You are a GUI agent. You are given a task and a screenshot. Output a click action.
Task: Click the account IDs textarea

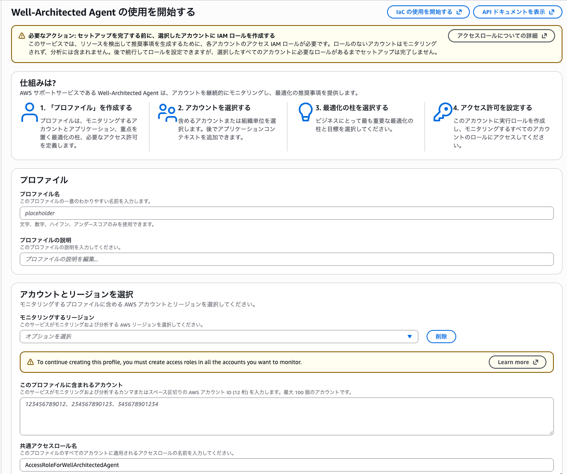(x=287, y=416)
